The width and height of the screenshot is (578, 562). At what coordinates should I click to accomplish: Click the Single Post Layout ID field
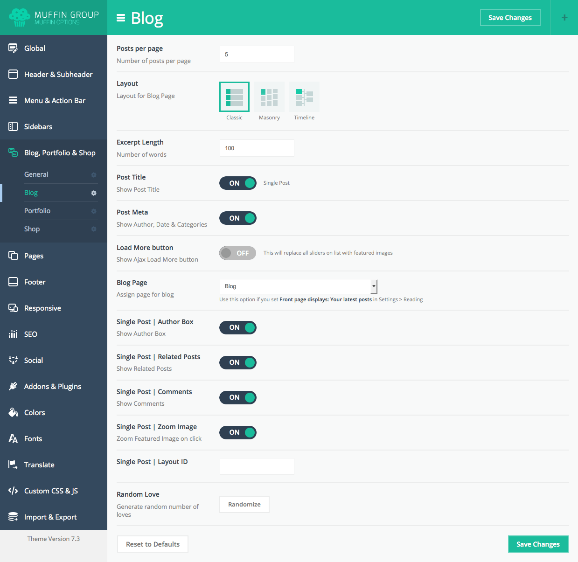[x=257, y=466]
